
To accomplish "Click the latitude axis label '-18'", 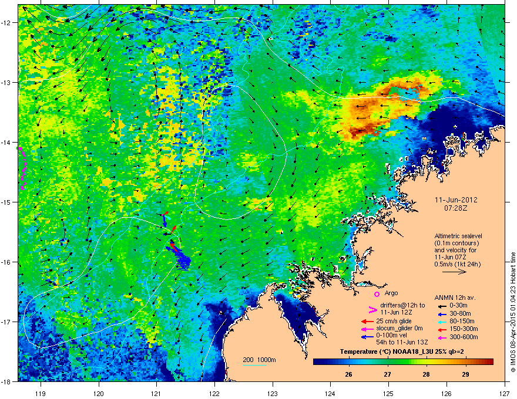I will click(x=6, y=381).
